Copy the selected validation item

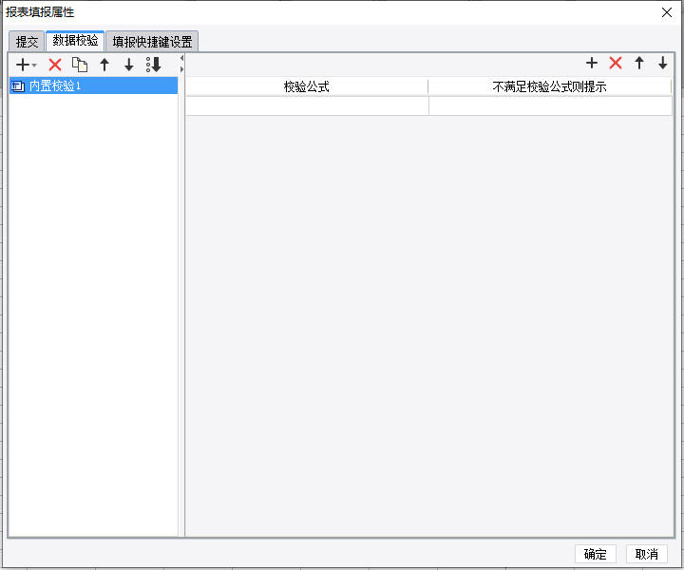(x=80, y=65)
